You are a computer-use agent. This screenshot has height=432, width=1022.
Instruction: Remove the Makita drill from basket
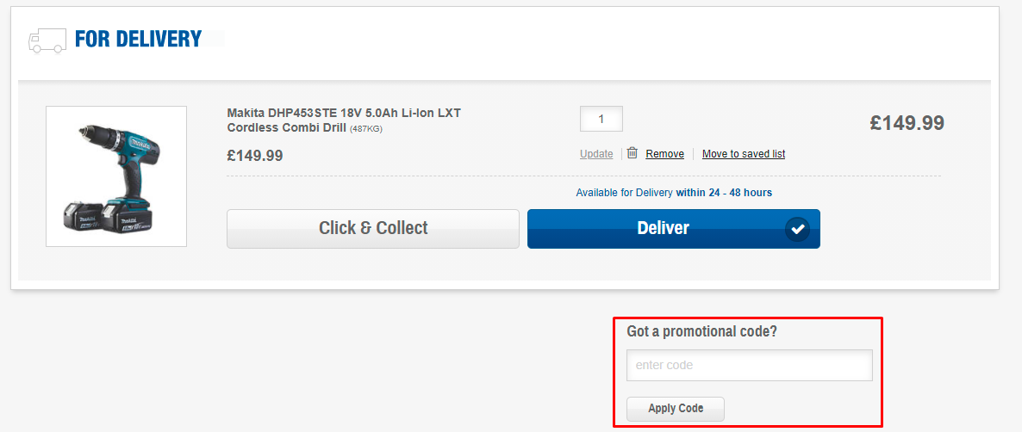(x=665, y=154)
